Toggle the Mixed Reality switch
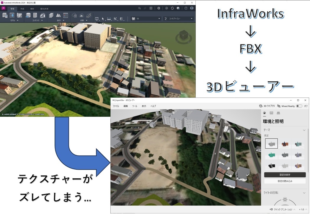This screenshot has width=310, height=214. (x=299, y=106)
